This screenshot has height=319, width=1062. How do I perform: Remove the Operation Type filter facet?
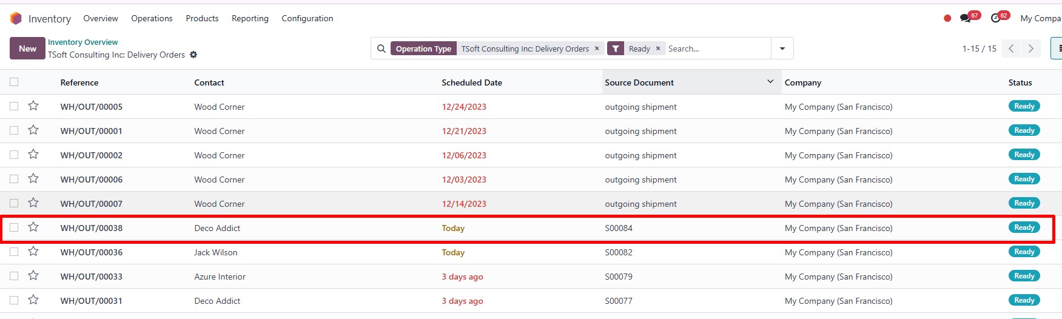click(x=597, y=49)
